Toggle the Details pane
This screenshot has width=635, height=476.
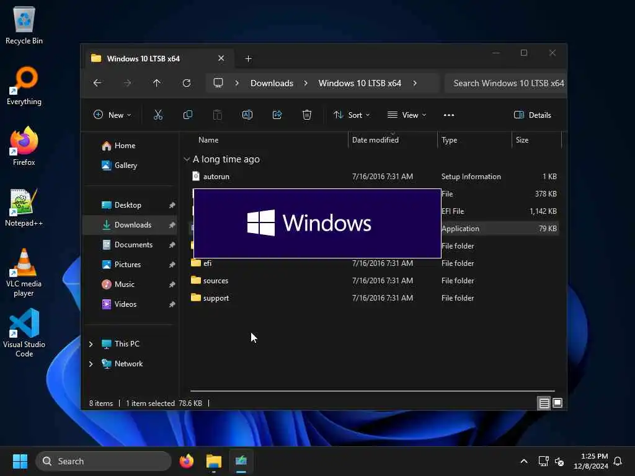tap(532, 115)
